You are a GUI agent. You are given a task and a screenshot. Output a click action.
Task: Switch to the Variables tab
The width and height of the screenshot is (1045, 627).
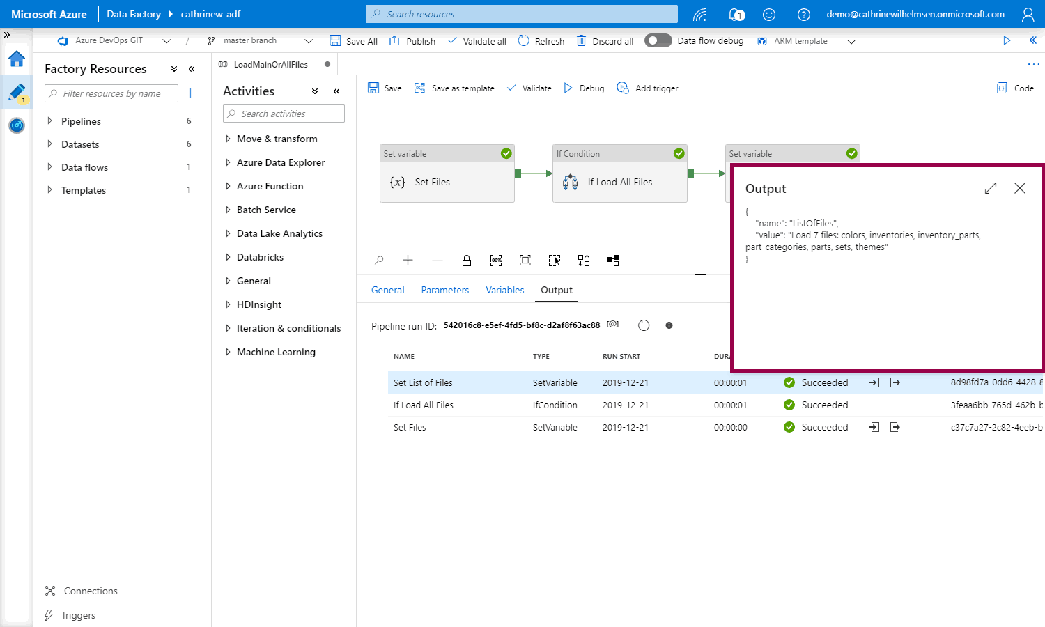(x=504, y=290)
